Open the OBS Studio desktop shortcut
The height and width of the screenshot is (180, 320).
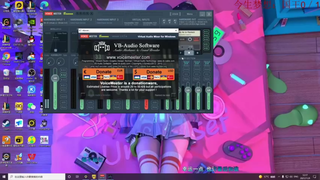pos(32,74)
